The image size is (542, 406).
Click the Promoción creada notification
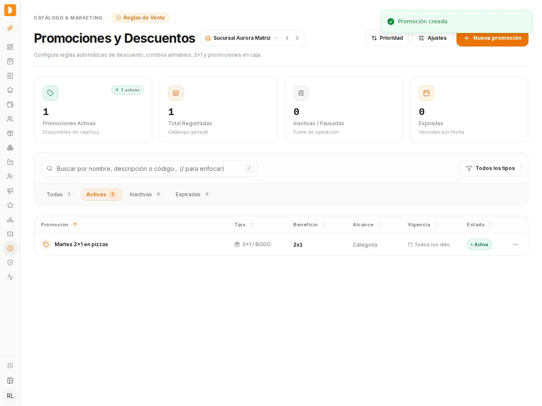(456, 22)
